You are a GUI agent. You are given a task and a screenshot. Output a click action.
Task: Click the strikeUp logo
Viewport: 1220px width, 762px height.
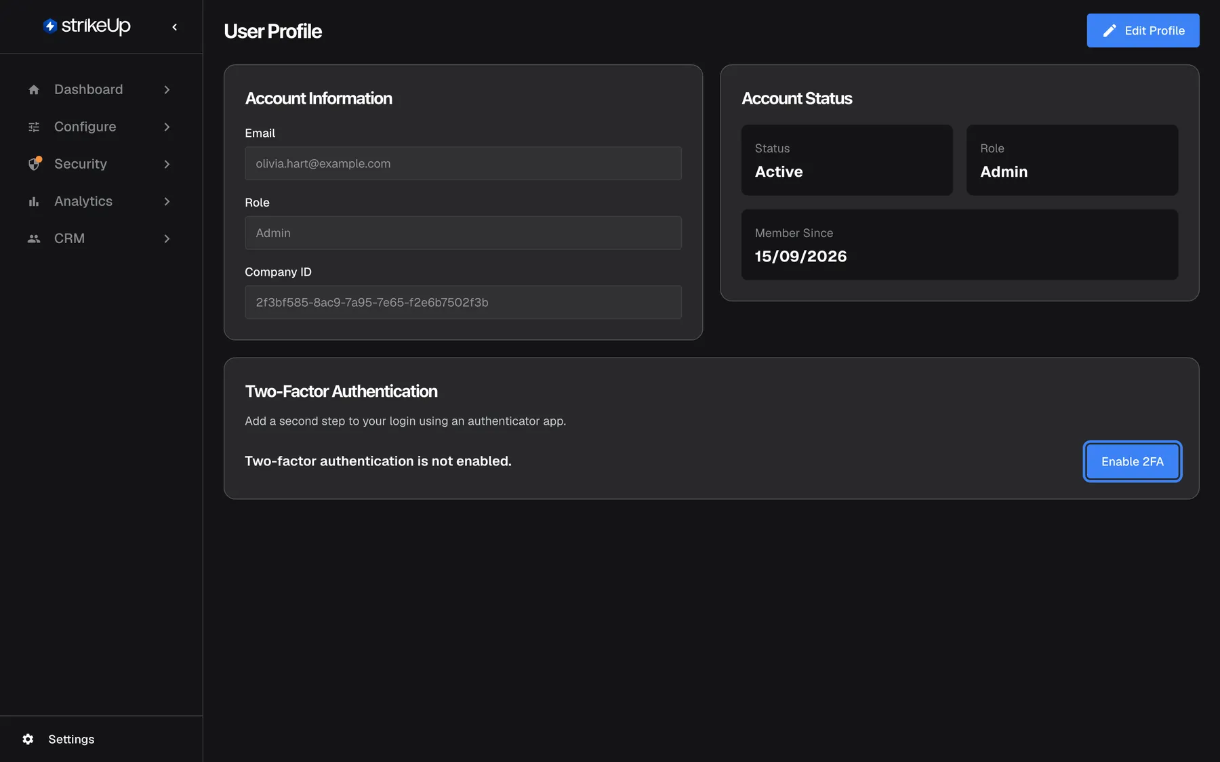point(87,26)
